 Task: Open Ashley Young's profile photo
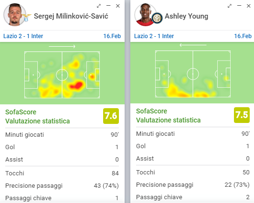click(x=145, y=15)
